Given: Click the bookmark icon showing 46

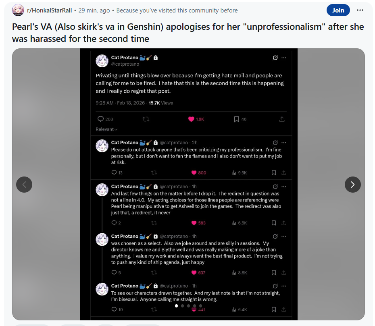Looking at the screenshot, I should [236, 119].
